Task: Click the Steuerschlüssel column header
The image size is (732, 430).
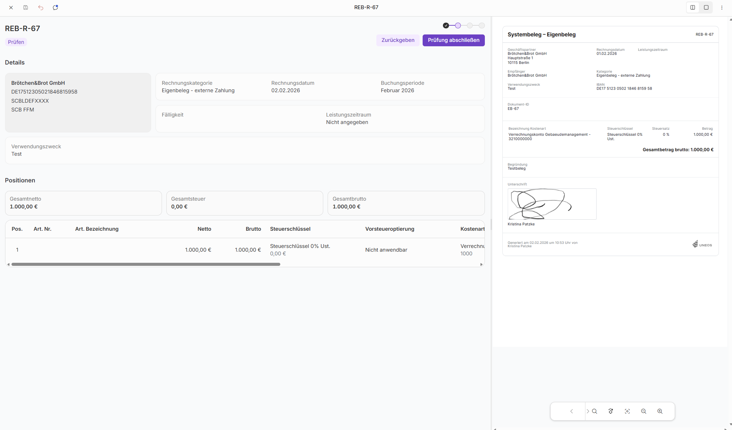Action: tap(290, 229)
